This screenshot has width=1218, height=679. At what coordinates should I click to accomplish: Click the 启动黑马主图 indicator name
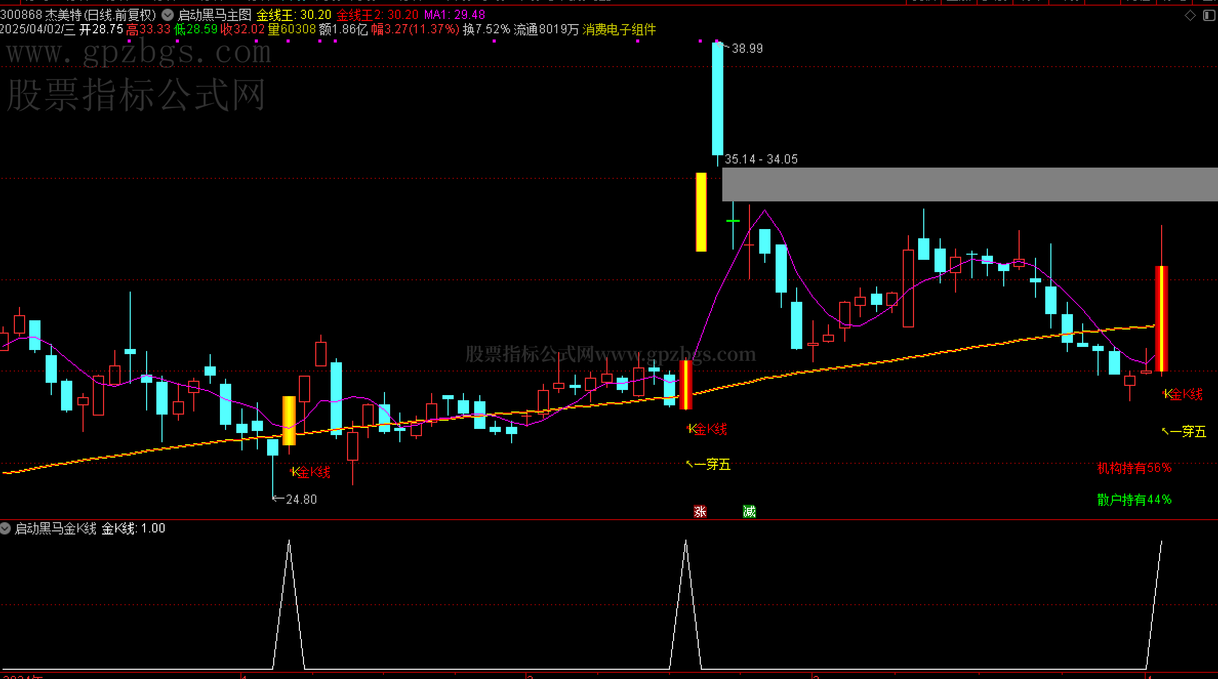214,15
